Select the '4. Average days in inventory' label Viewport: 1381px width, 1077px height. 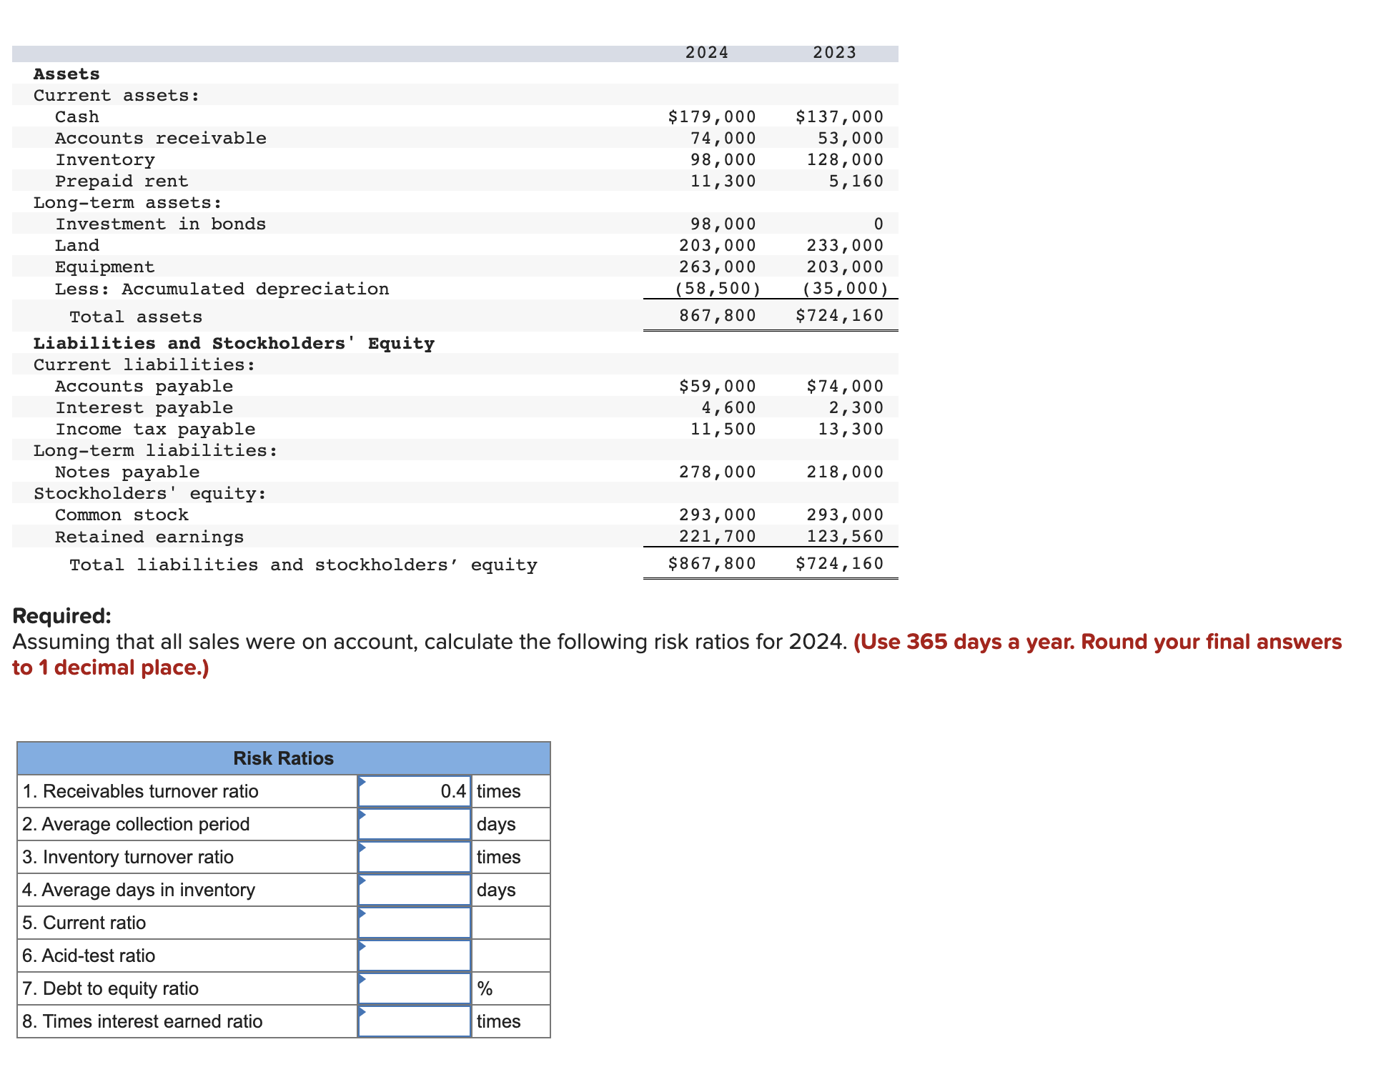click(139, 890)
